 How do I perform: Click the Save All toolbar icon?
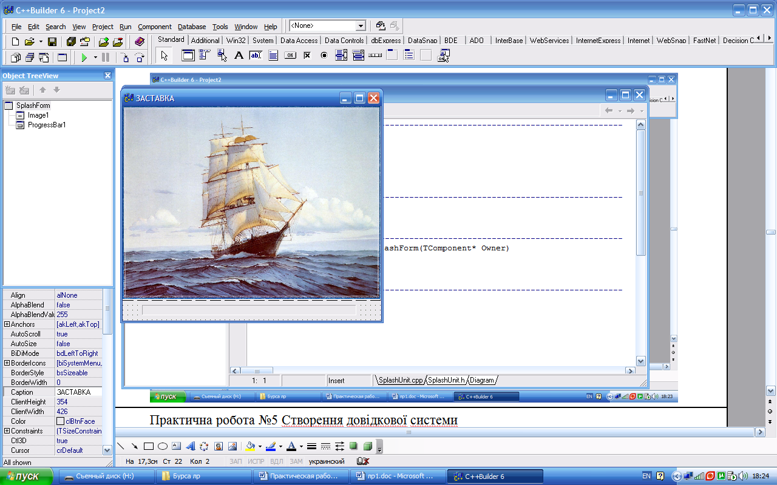coord(71,42)
